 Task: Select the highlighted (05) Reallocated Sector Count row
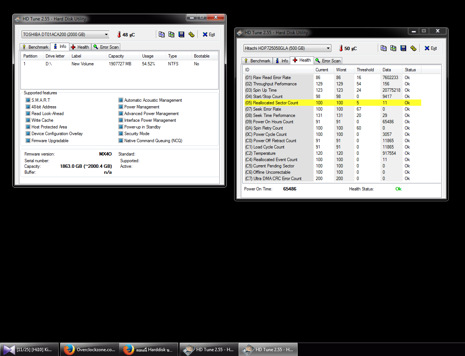[332, 103]
